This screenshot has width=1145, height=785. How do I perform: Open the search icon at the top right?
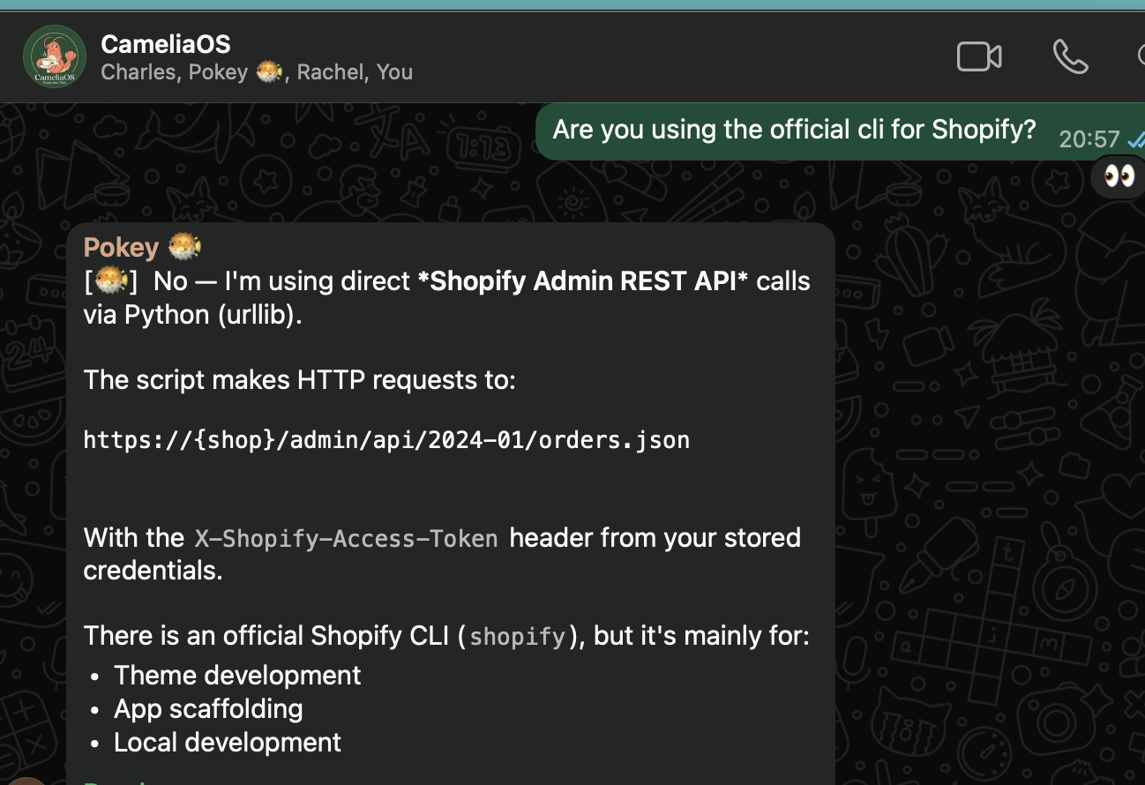(1141, 56)
